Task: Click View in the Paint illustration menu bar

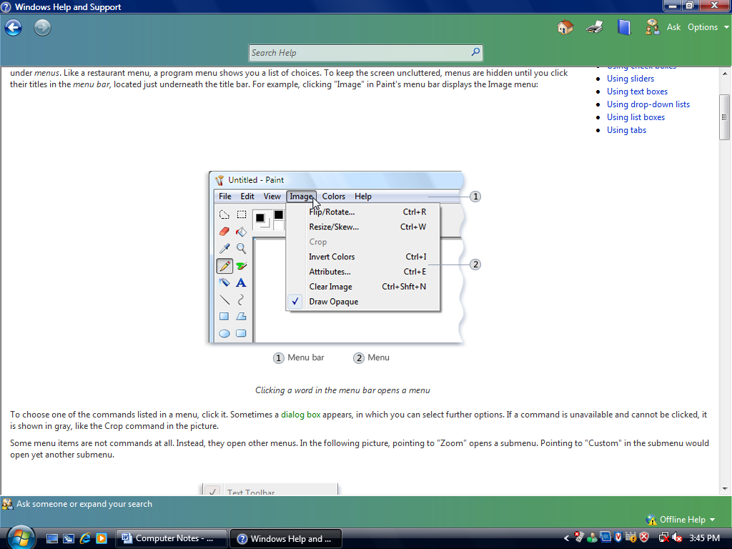Action: coord(272,197)
